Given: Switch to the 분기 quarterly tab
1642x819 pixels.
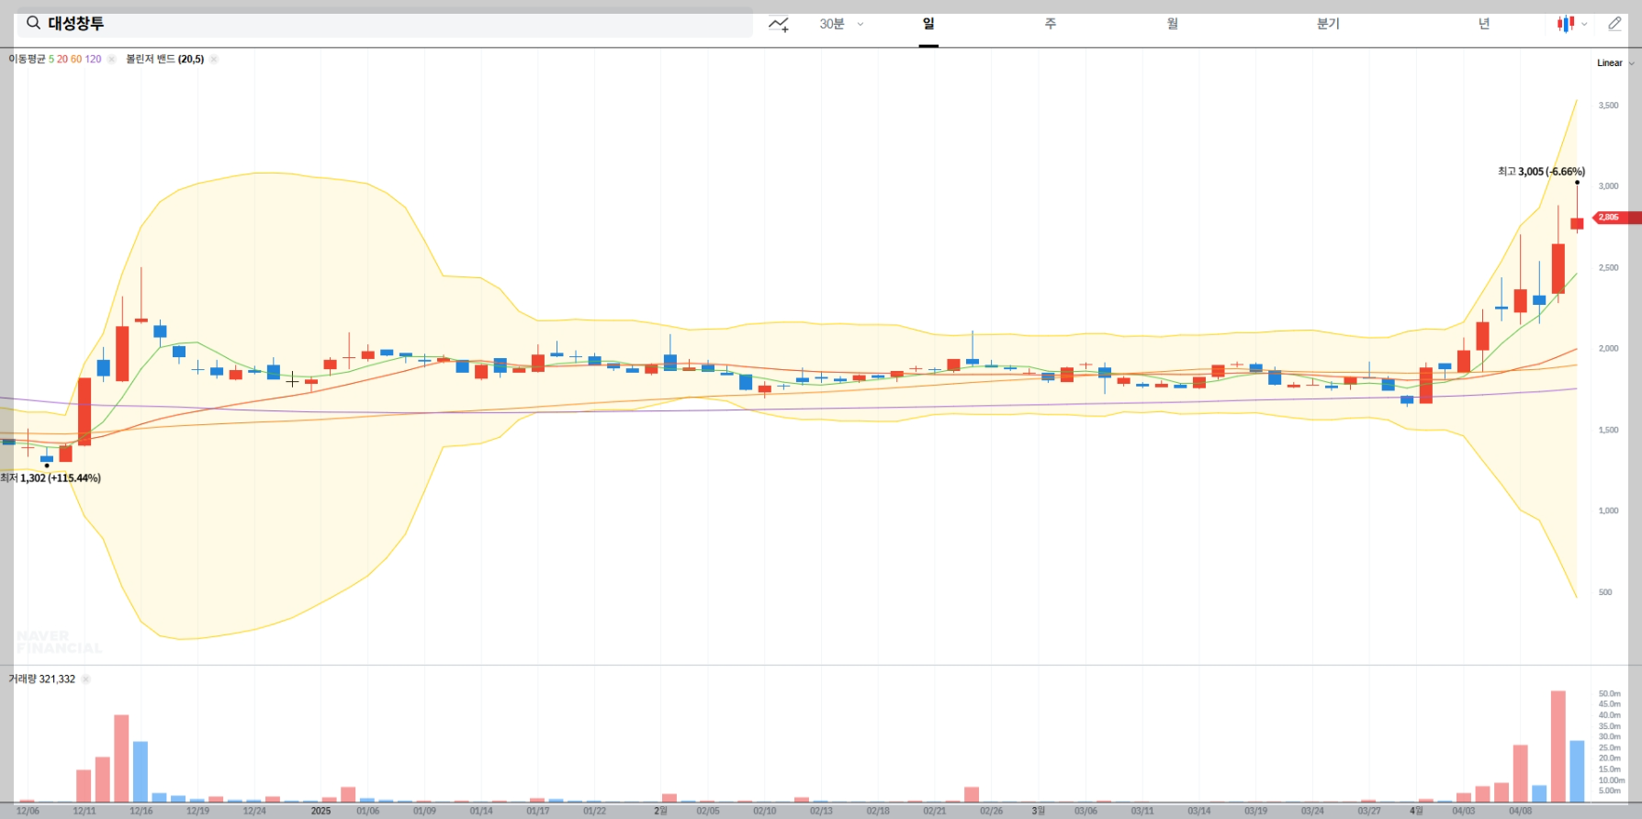Looking at the screenshot, I should tap(1328, 24).
